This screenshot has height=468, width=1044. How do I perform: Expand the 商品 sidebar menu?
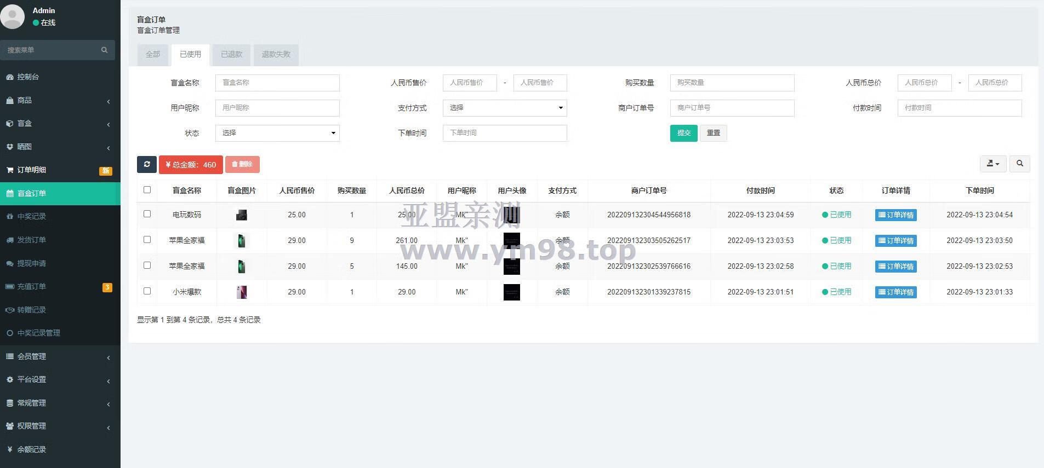(x=60, y=100)
